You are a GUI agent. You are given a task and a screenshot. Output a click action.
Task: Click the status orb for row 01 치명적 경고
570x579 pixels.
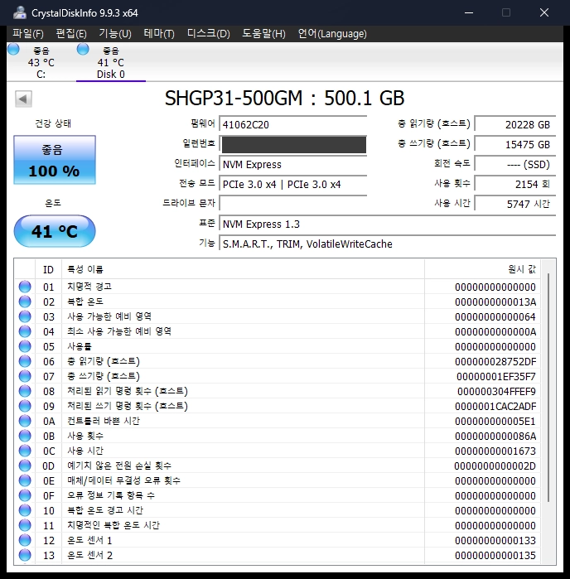click(x=25, y=287)
